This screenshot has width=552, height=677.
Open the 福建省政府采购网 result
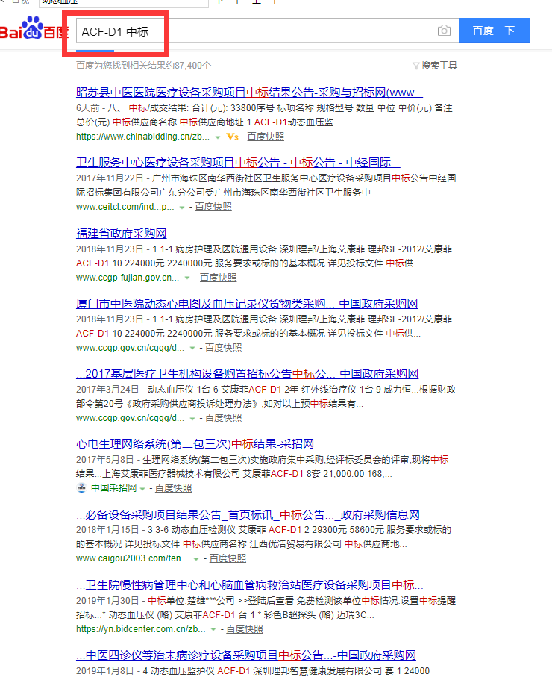point(122,234)
